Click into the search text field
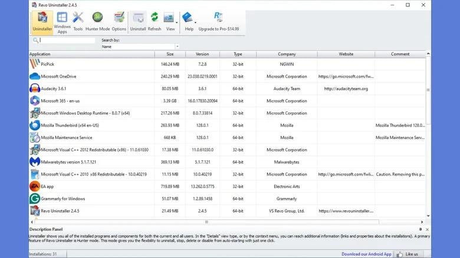Screen dimensions: 460x258 (x=67, y=41)
